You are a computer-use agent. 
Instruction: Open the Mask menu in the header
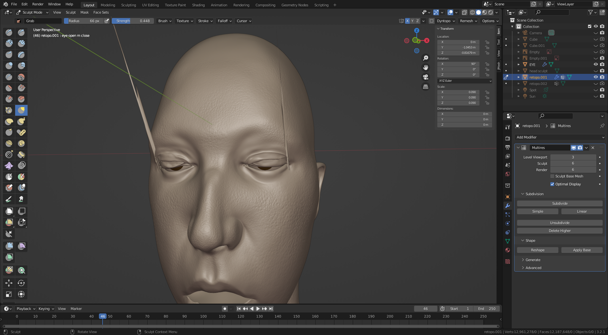[x=85, y=12]
